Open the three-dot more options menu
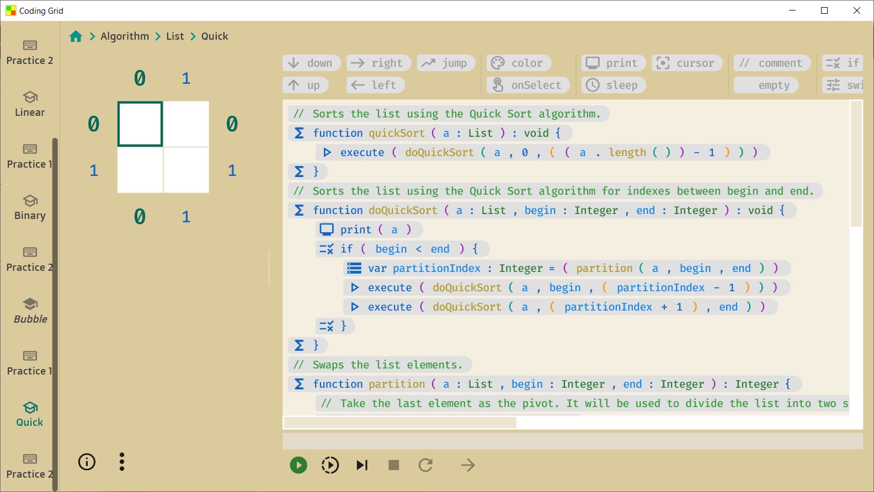Screen dimensions: 874x492 click(122, 462)
